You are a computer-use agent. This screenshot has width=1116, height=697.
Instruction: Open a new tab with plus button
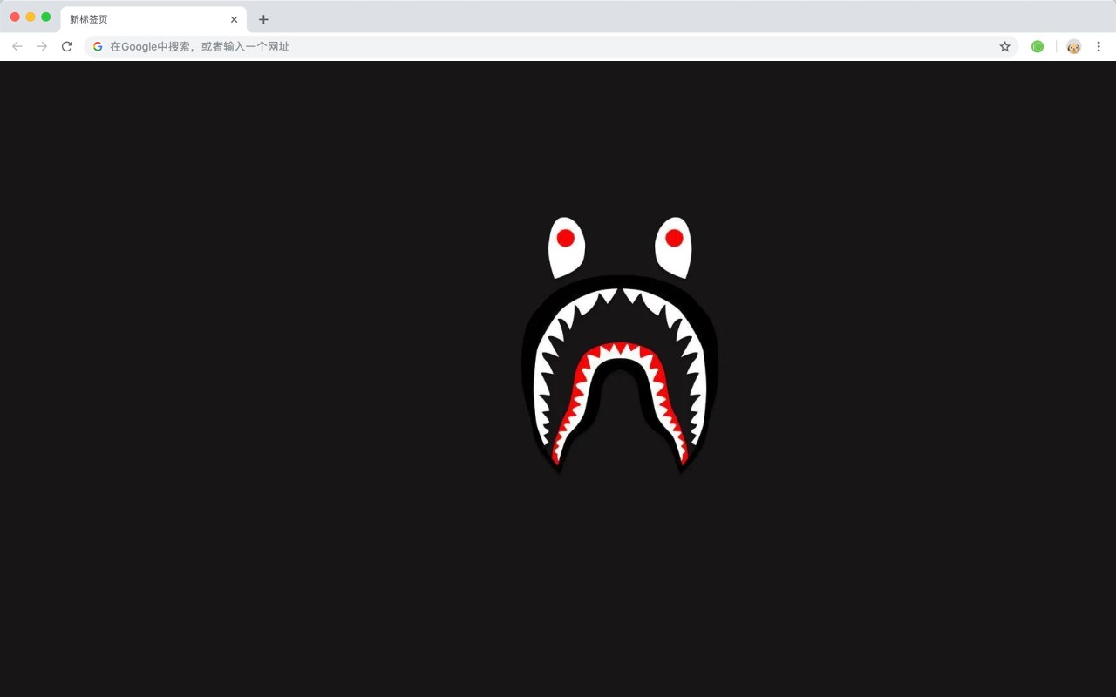coord(263,19)
